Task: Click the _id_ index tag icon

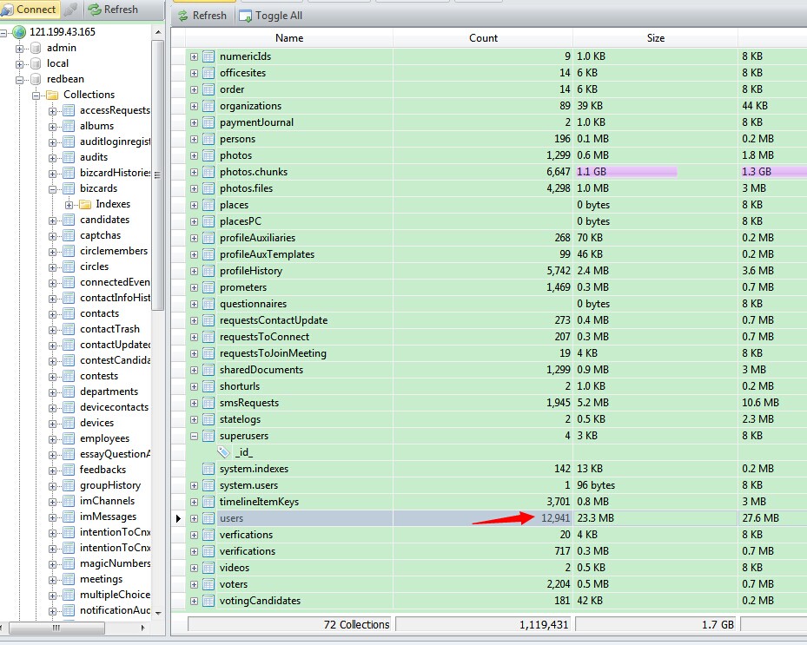Action: [223, 452]
